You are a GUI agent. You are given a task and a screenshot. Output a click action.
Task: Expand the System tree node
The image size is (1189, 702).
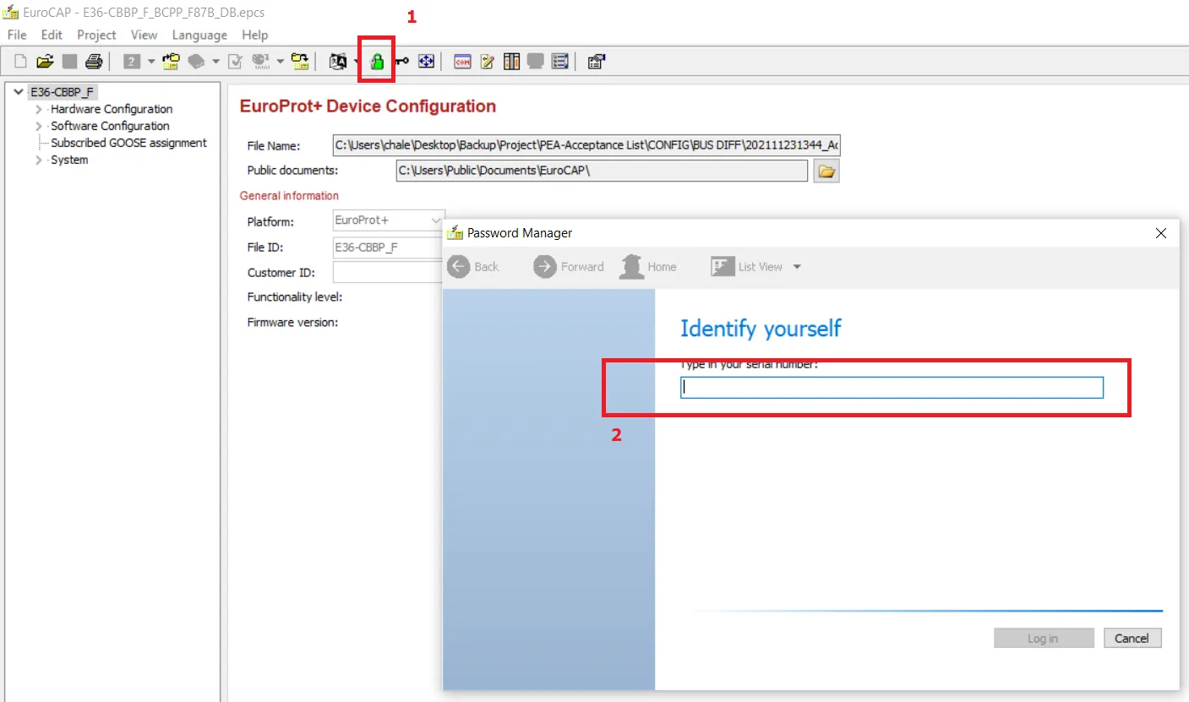39,160
